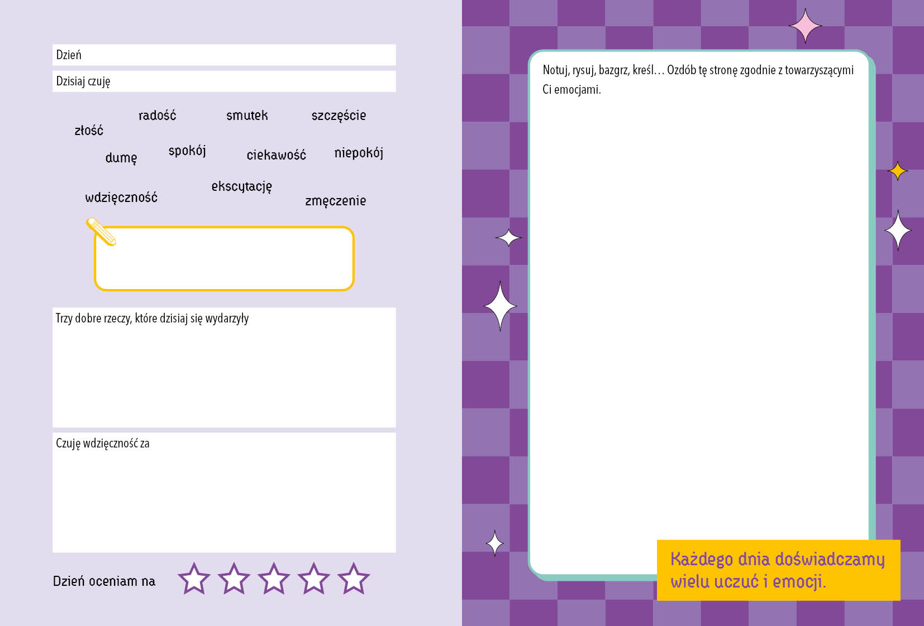Click the fourth rating star
924x626 pixels.
[313, 579]
